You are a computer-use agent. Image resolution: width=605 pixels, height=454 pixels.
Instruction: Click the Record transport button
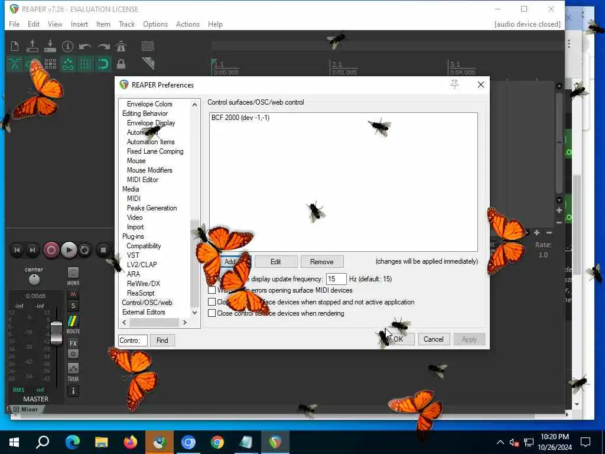tap(51, 250)
